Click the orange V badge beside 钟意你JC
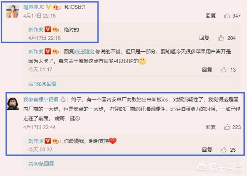The height and width of the screenshot is (176, 247). (x=49, y=7)
